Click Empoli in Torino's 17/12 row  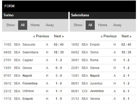[x=28, y=99]
